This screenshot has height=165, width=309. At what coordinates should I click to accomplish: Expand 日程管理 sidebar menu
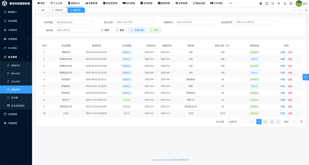(x=16, y=114)
